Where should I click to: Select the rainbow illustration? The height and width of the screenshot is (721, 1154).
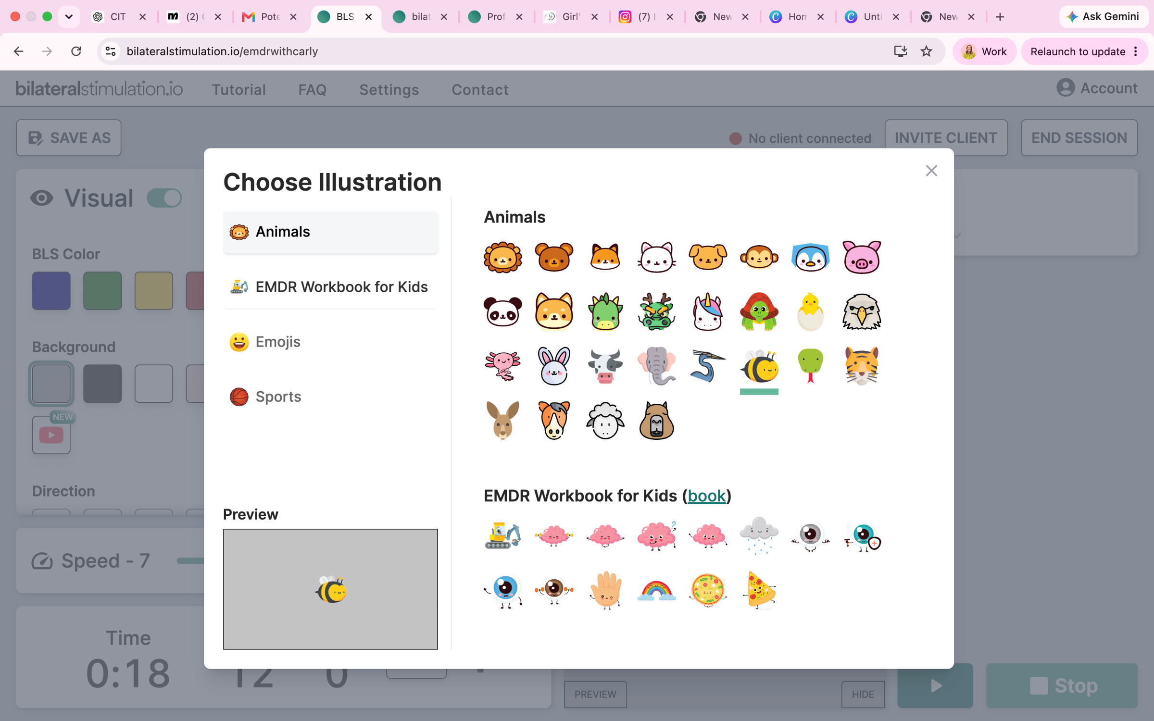click(x=656, y=590)
